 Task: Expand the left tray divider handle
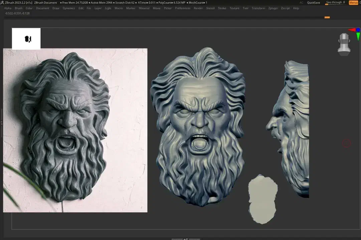point(1,123)
